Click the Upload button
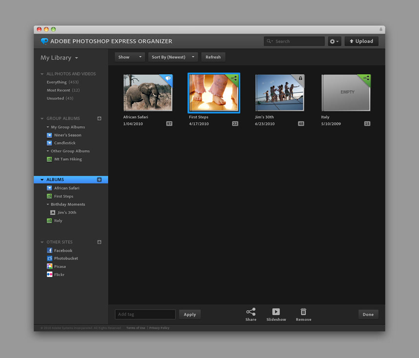The width and height of the screenshot is (419, 358). click(x=362, y=41)
